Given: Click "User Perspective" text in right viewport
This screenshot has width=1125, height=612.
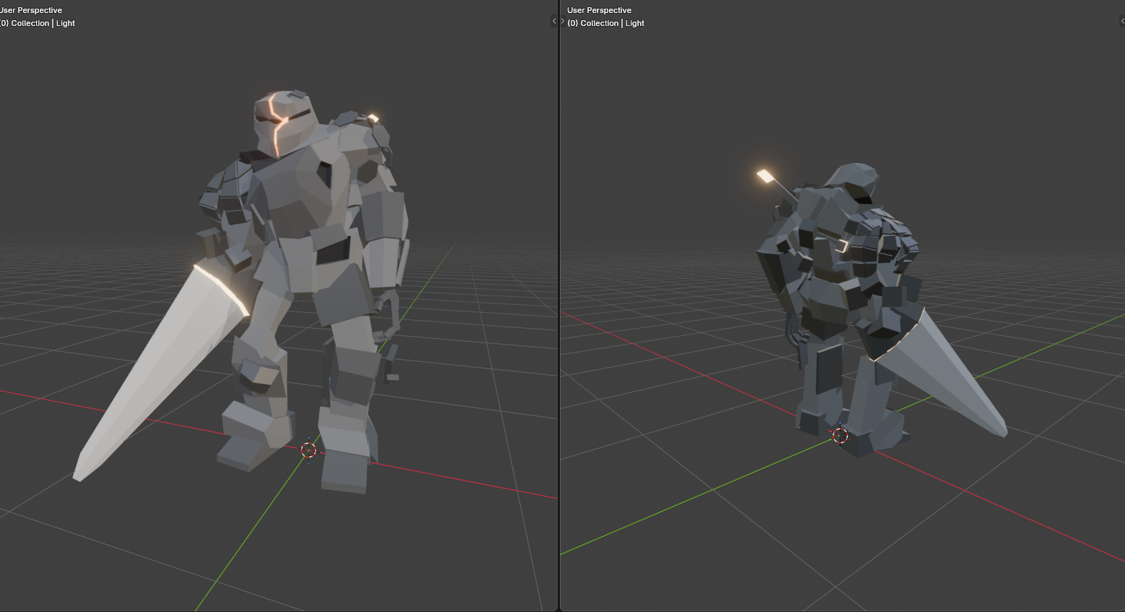Looking at the screenshot, I should (x=599, y=10).
